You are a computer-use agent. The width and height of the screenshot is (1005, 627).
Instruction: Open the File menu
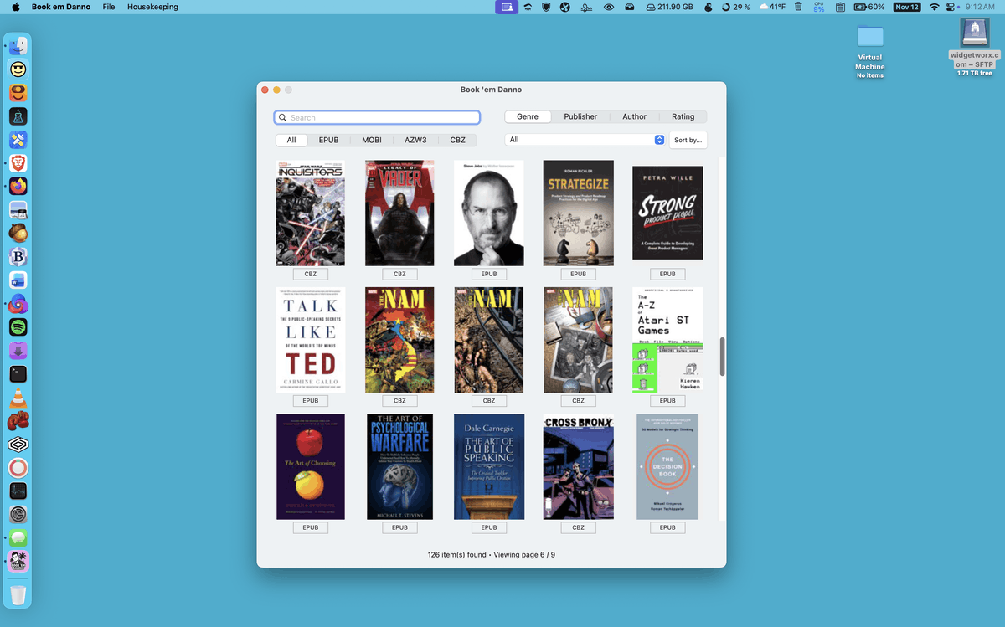click(x=109, y=7)
